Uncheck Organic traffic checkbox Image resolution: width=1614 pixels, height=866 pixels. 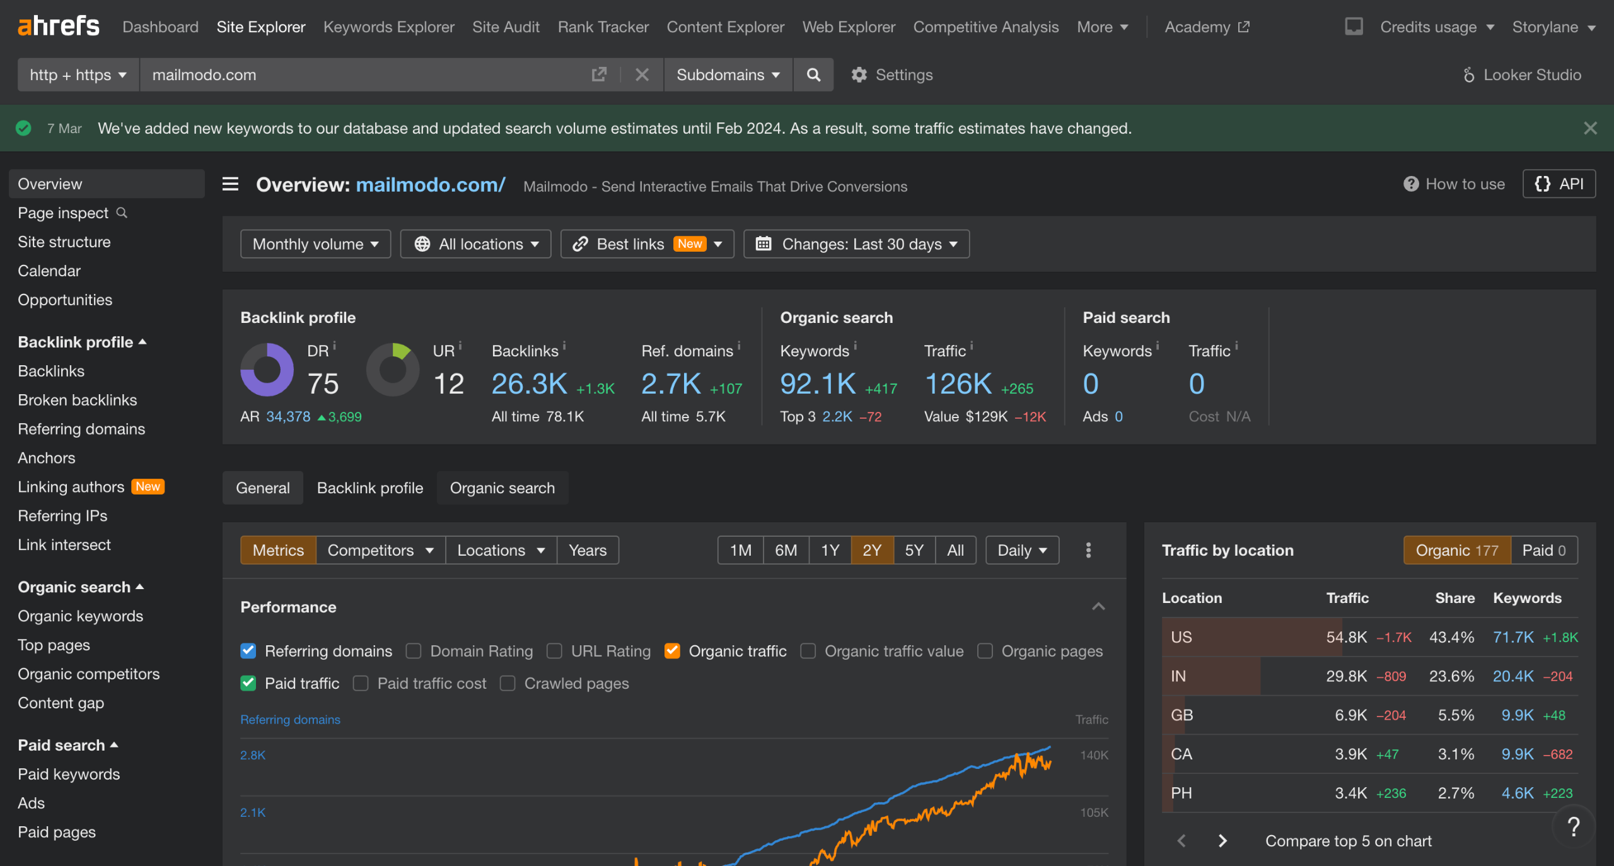click(x=672, y=651)
